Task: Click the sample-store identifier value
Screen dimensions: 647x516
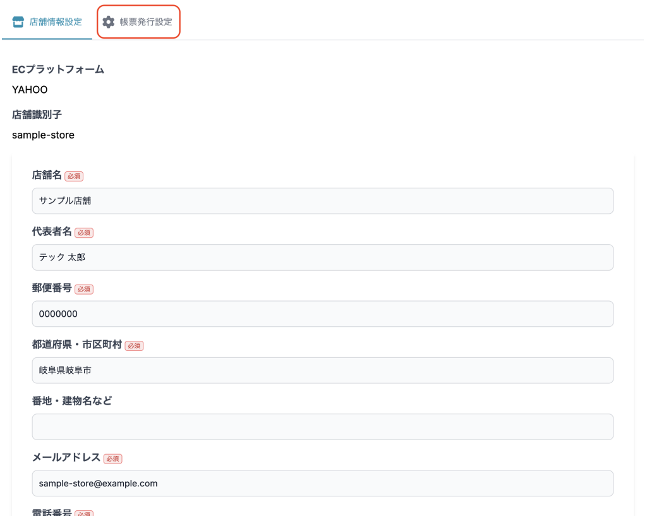Action: coord(43,135)
